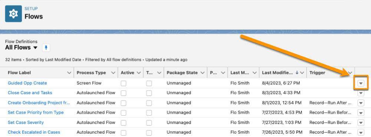
Task: Open the Check Escalated in Cases flow
Action: click(x=34, y=132)
